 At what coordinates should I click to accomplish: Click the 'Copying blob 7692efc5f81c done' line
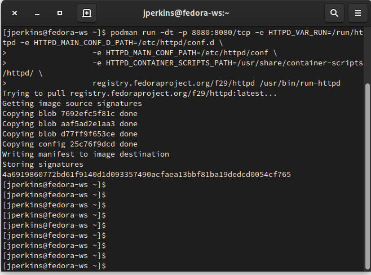pos(70,114)
